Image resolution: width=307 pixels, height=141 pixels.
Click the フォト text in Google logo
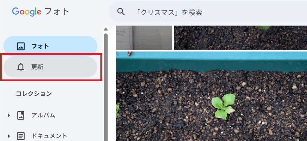point(57,12)
